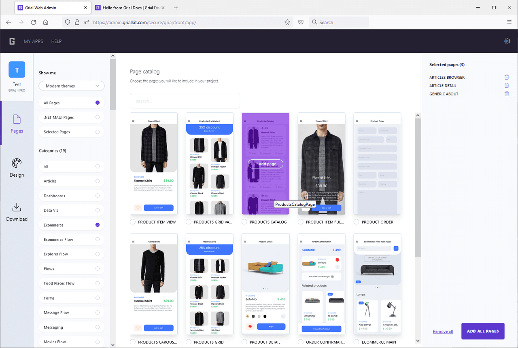This screenshot has width=518, height=348.
Task: Open the Product Detail sofa thumbnail
Action: [x=265, y=284]
